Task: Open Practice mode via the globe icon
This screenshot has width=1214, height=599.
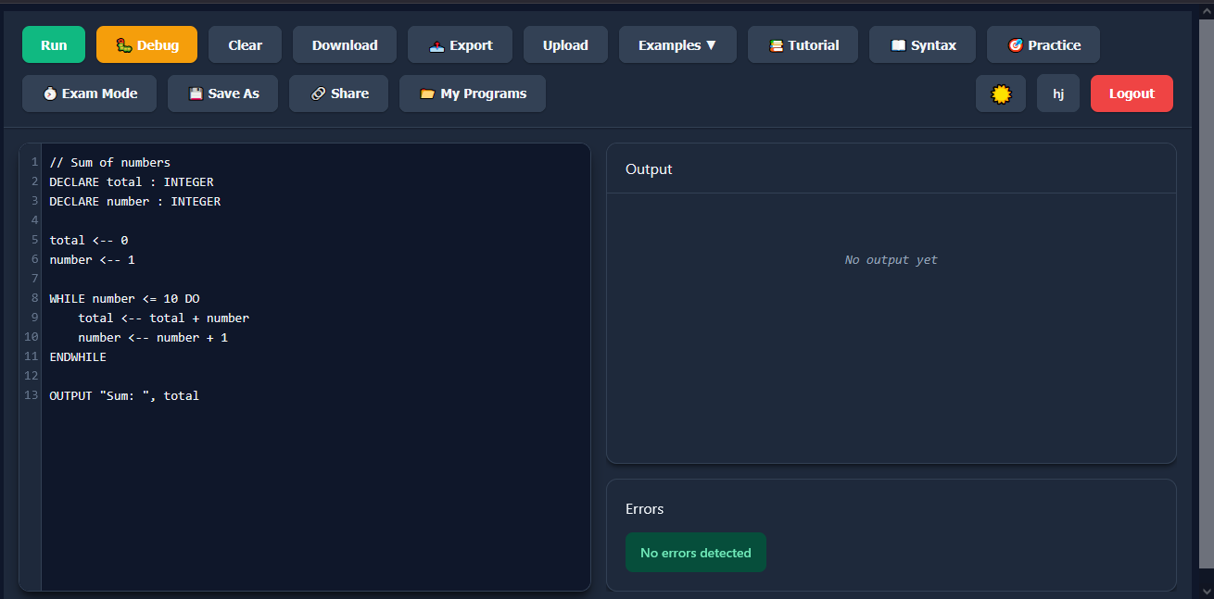Action: (x=1016, y=44)
